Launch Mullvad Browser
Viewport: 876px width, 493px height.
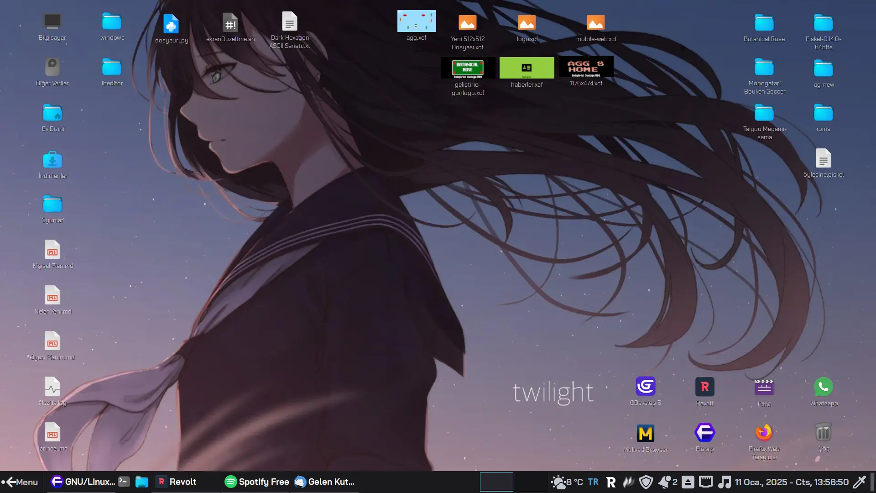click(x=646, y=438)
